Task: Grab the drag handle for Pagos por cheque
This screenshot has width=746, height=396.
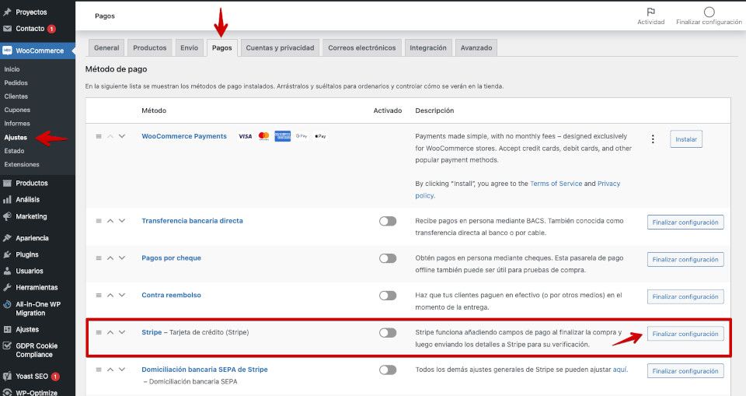Action: click(x=99, y=258)
